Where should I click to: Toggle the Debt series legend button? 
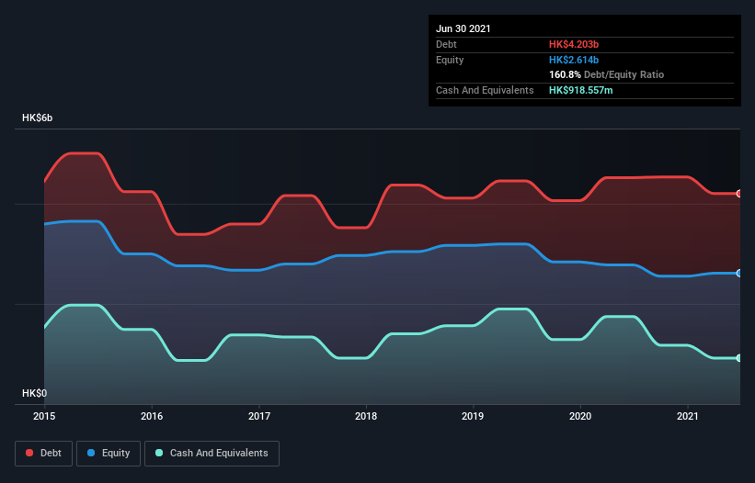(43, 454)
